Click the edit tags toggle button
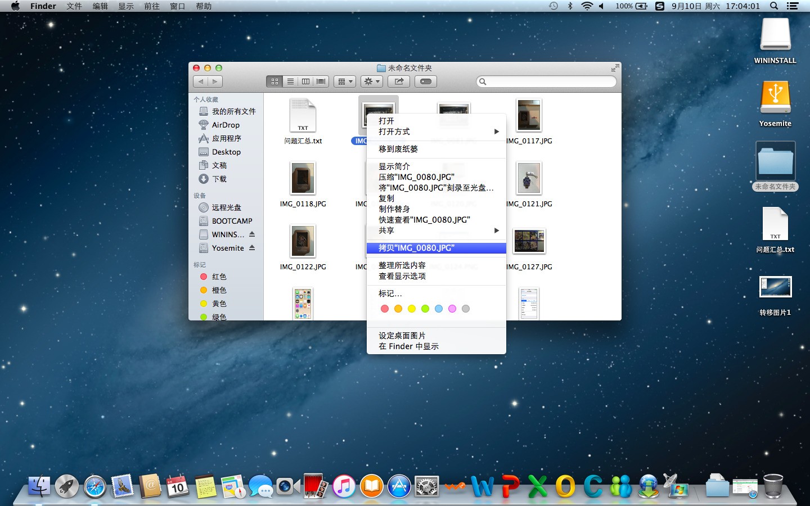 coord(426,82)
